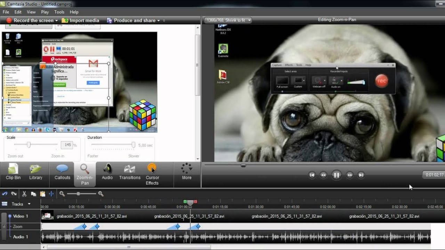Redo the last timeline edit
Image resolution: width=445 pixels, height=250 pixels.
(14, 194)
